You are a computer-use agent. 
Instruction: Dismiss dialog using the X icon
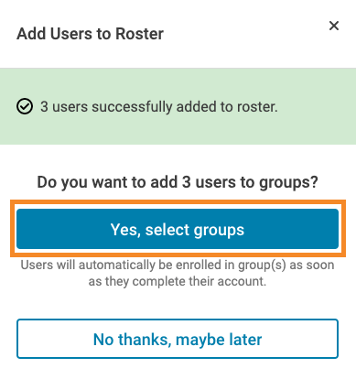pyautogui.click(x=334, y=26)
